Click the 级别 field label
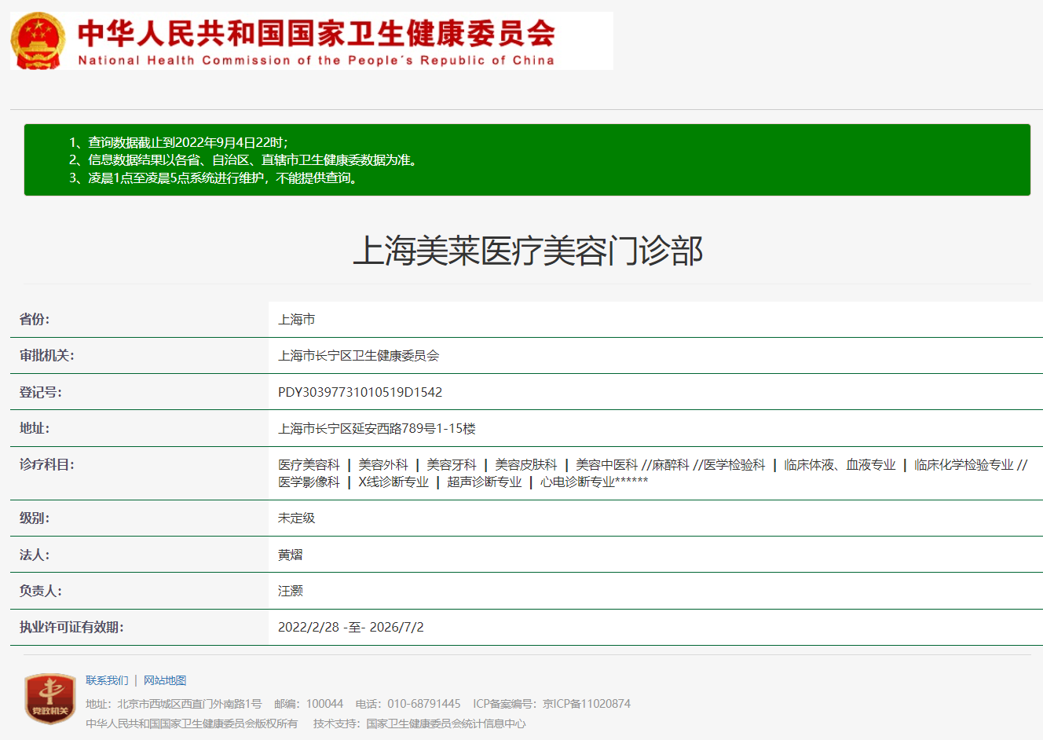This screenshot has width=1043, height=740. [35, 518]
